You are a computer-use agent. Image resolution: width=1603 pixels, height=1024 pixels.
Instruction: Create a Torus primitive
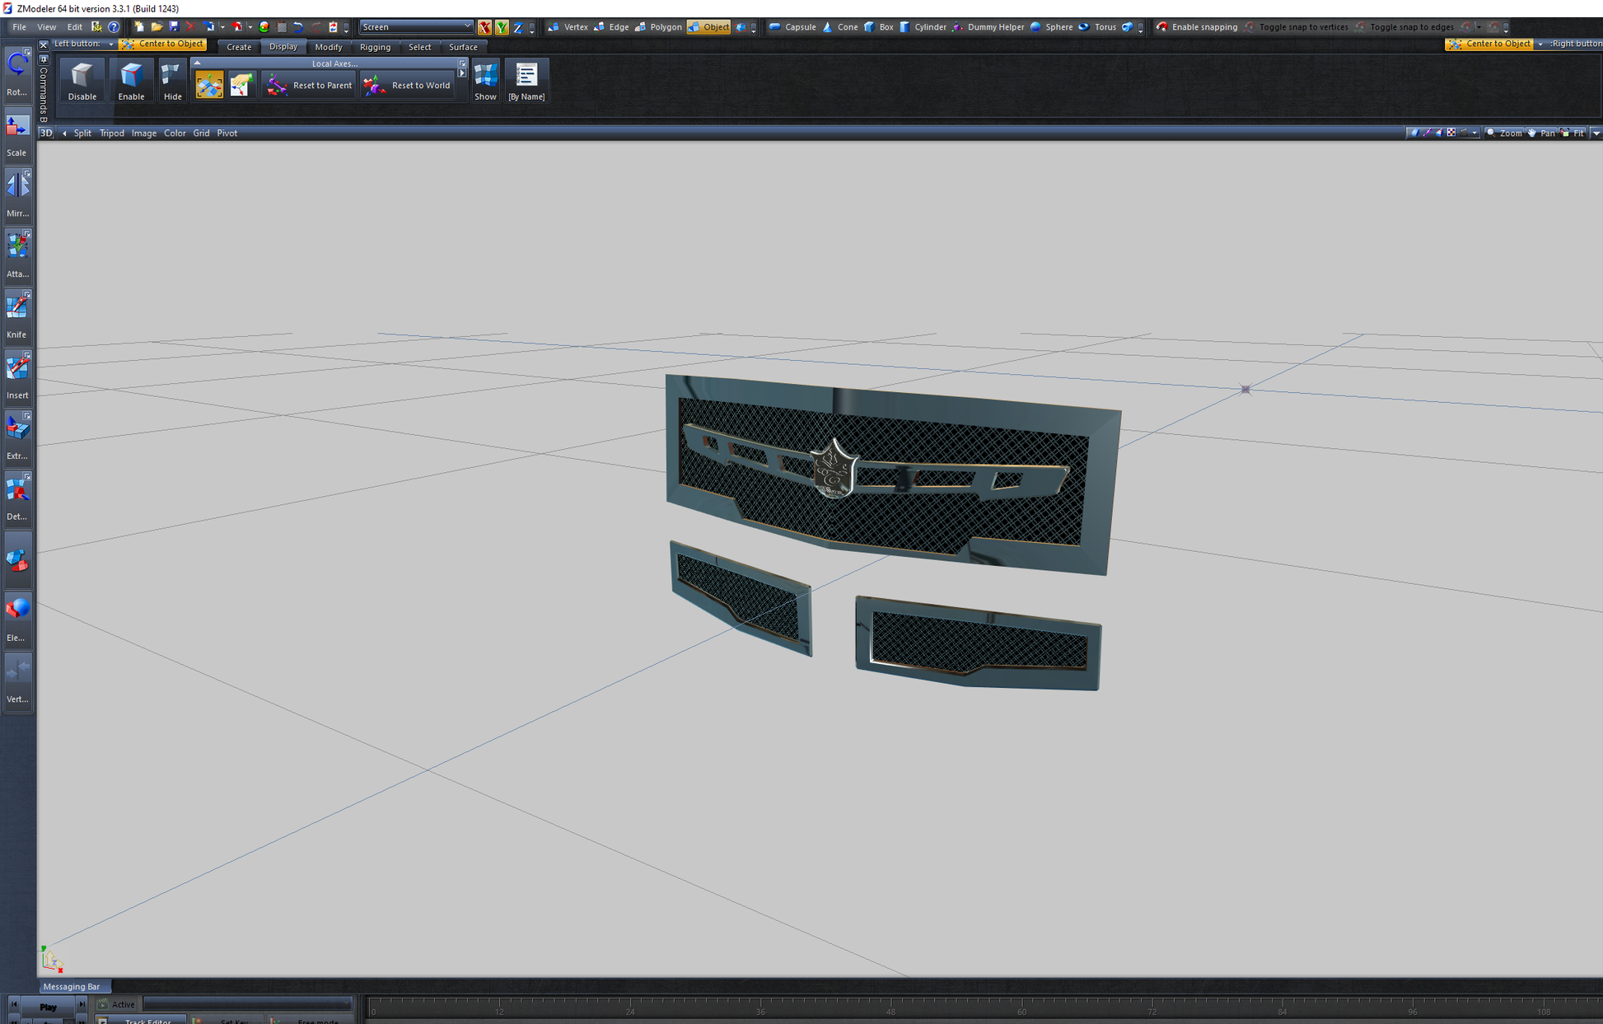coord(1096,27)
